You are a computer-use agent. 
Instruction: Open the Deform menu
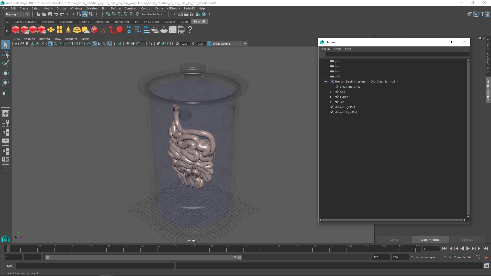pos(116,8)
